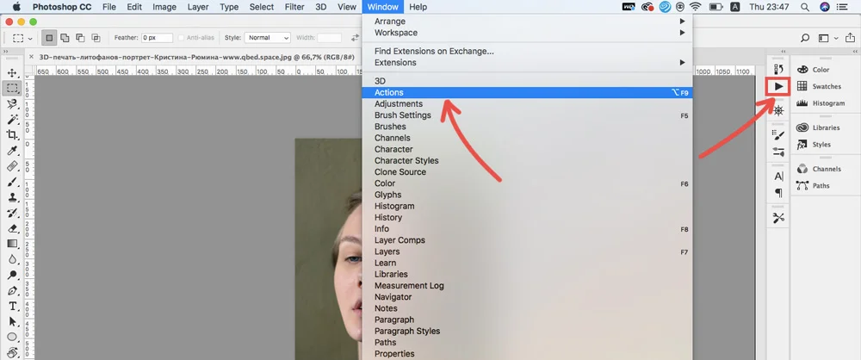Open Siri from the menu bar
Image resolution: width=861 pixels, height=360 pixels.
coord(824,7)
